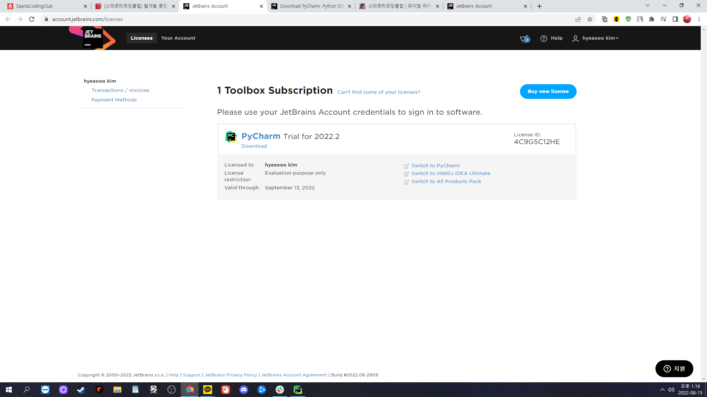The image size is (707, 397).
Task: Switch to the 파이참 라이 browser tab
Action: 399,6
